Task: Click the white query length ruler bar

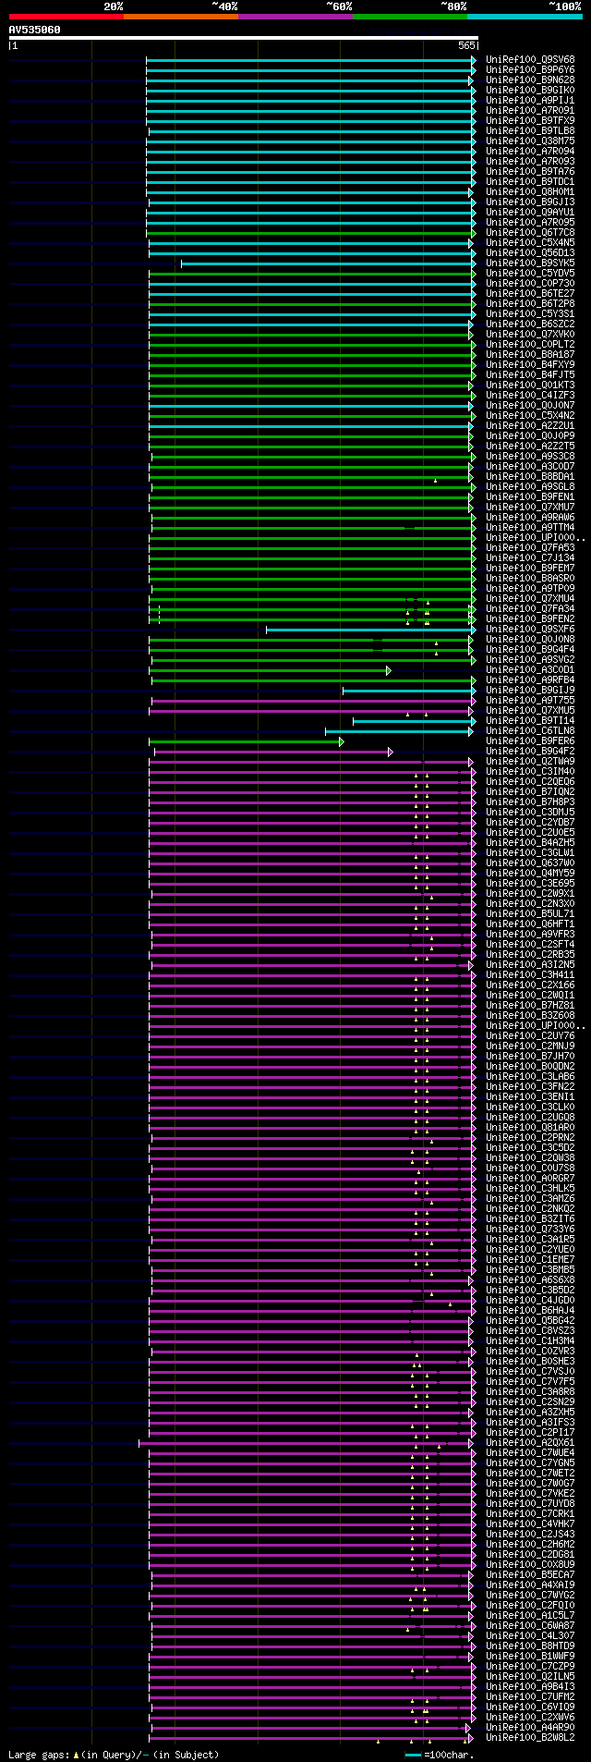Action: 243,38
